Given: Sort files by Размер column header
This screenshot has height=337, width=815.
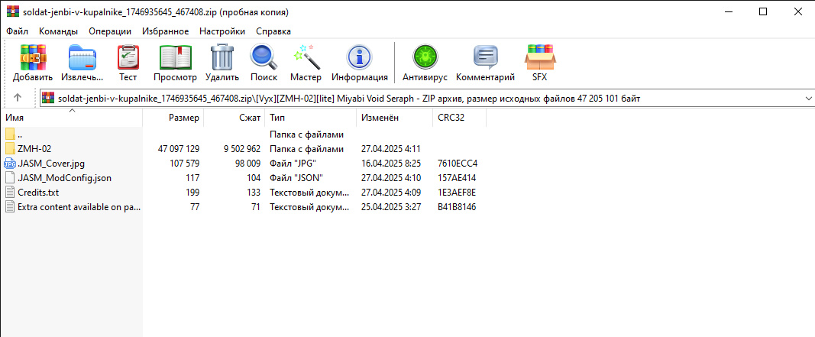Looking at the screenshot, I should point(183,118).
